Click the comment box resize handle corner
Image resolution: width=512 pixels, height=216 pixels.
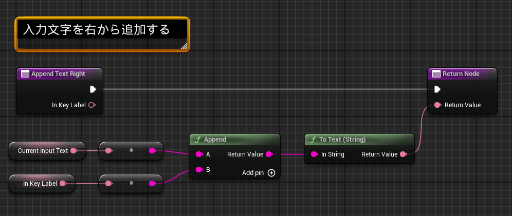pyautogui.click(x=184, y=46)
